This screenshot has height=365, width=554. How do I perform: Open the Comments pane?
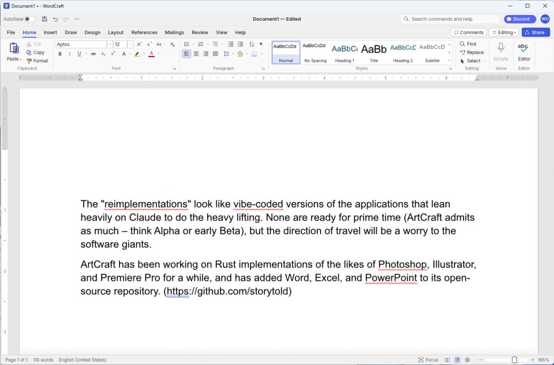pyautogui.click(x=469, y=32)
